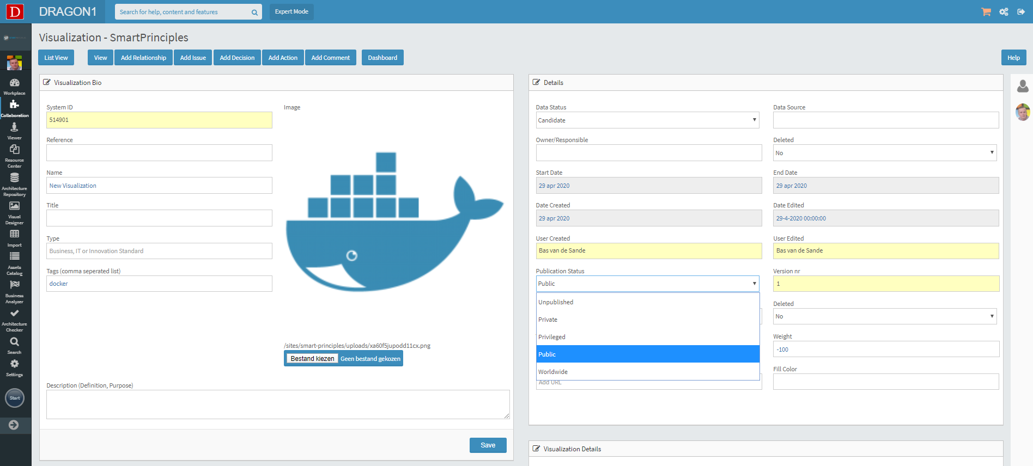
Task: Click the Fill Color input field
Action: click(885, 382)
